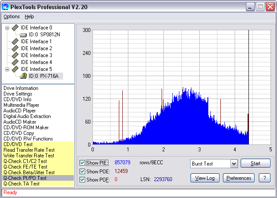Image resolution: width=277 pixels, height=198 pixels.
Task: Select ID:0 SP0812N drive
Action: pyautogui.click(x=45, y=35)
